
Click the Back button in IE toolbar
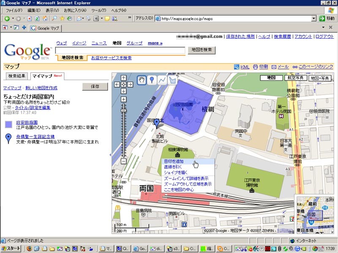(x=7, y=19)
